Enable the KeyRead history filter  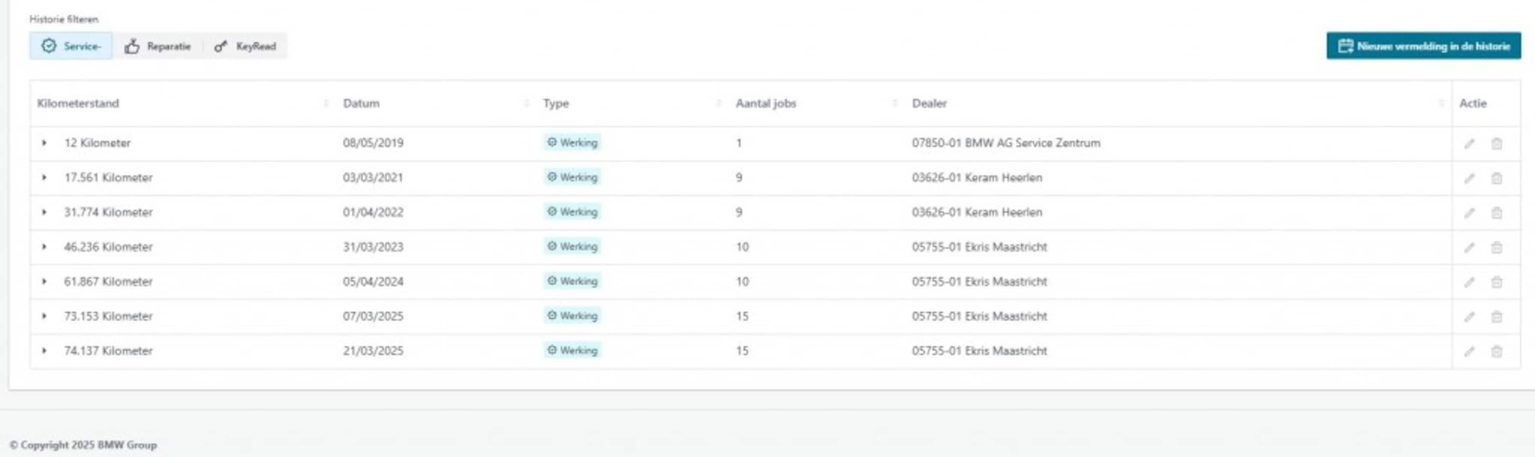(x=245, y=46)
